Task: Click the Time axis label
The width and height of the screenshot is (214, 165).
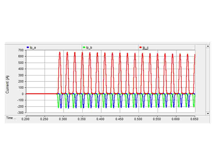Action: [11, 118]
